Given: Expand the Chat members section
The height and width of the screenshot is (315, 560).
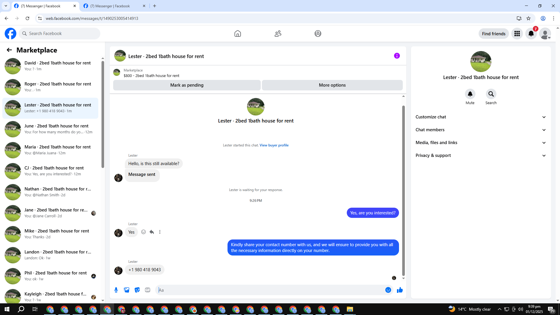Looking at the screenshot, I should click(x=481, y=130).
